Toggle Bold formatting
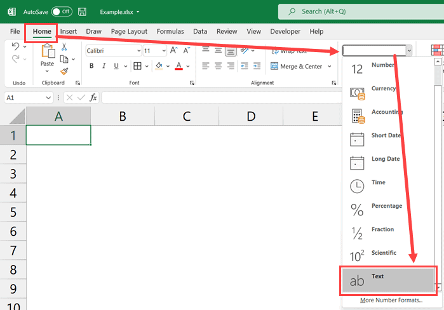 pos(91,66)
